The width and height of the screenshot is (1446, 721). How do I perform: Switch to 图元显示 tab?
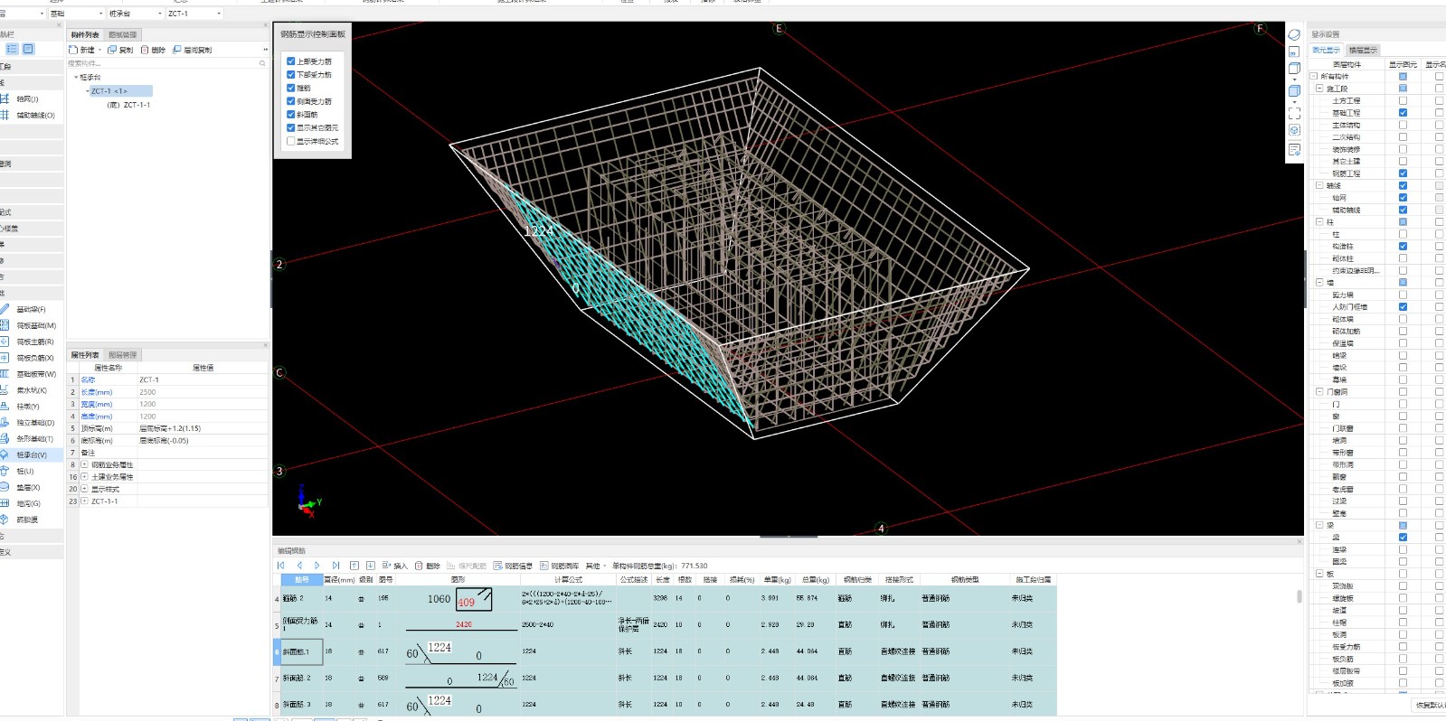click(x=1326, y=51)
